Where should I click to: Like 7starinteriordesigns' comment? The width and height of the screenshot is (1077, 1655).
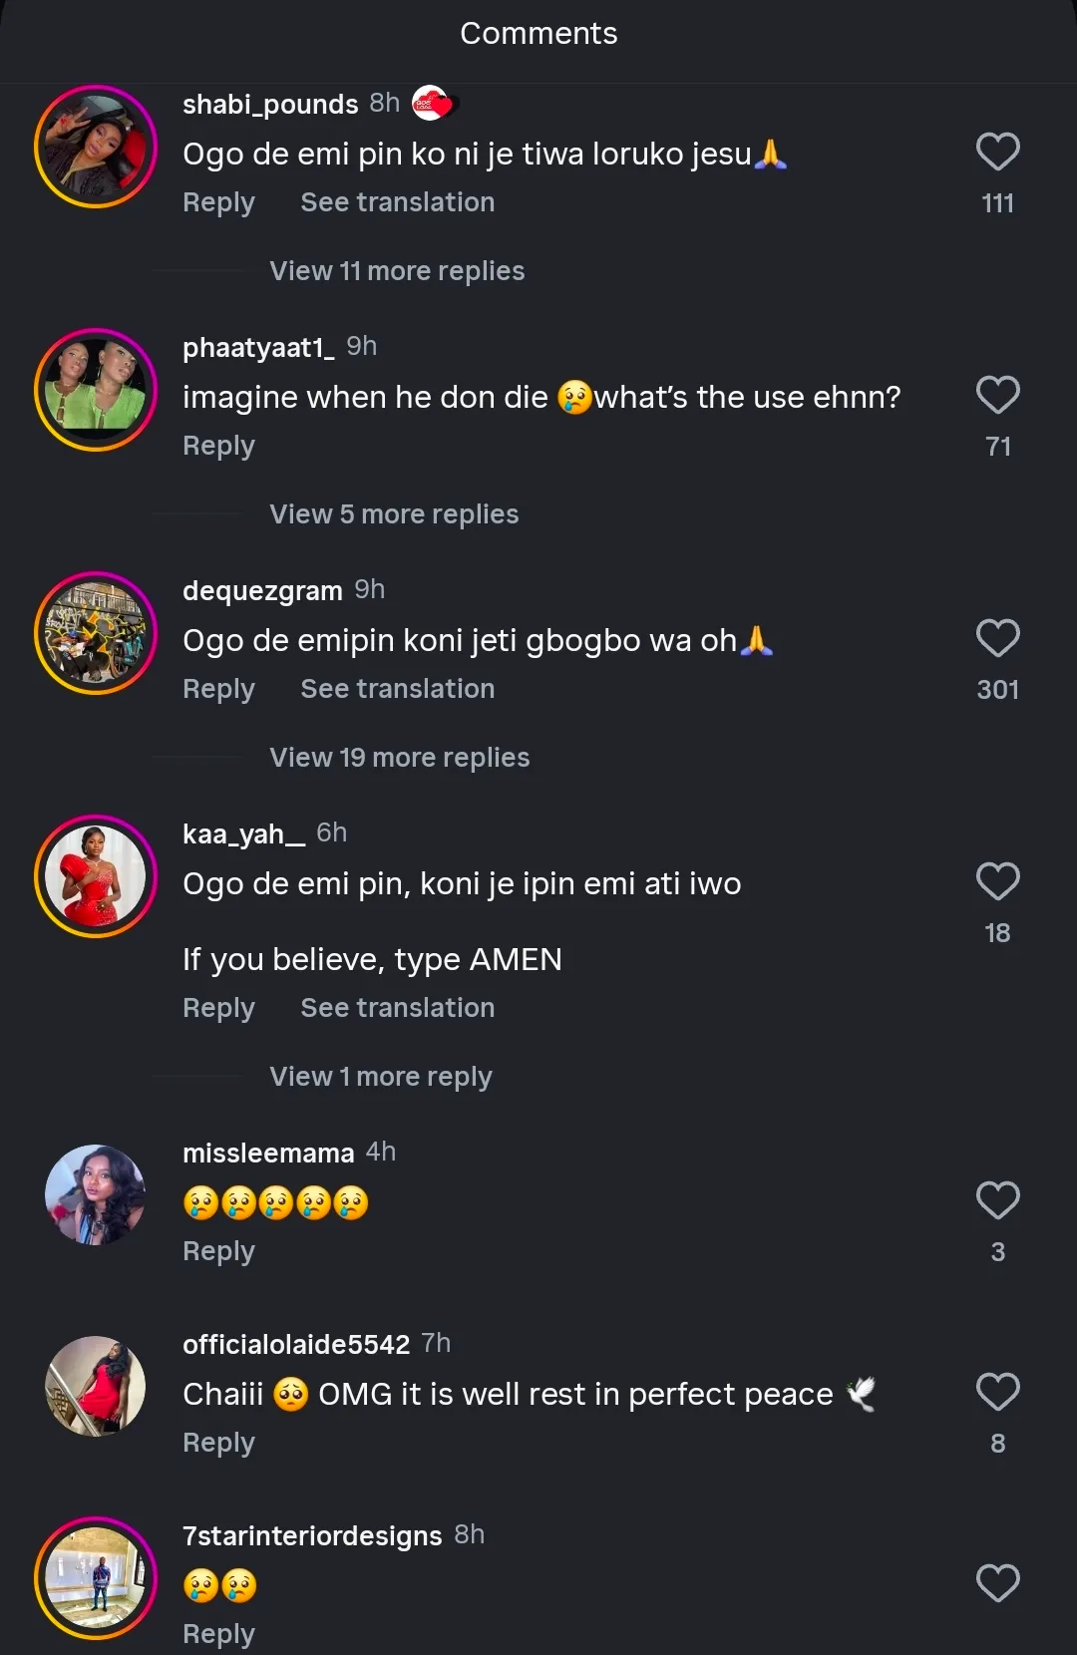coord(997,1584)
